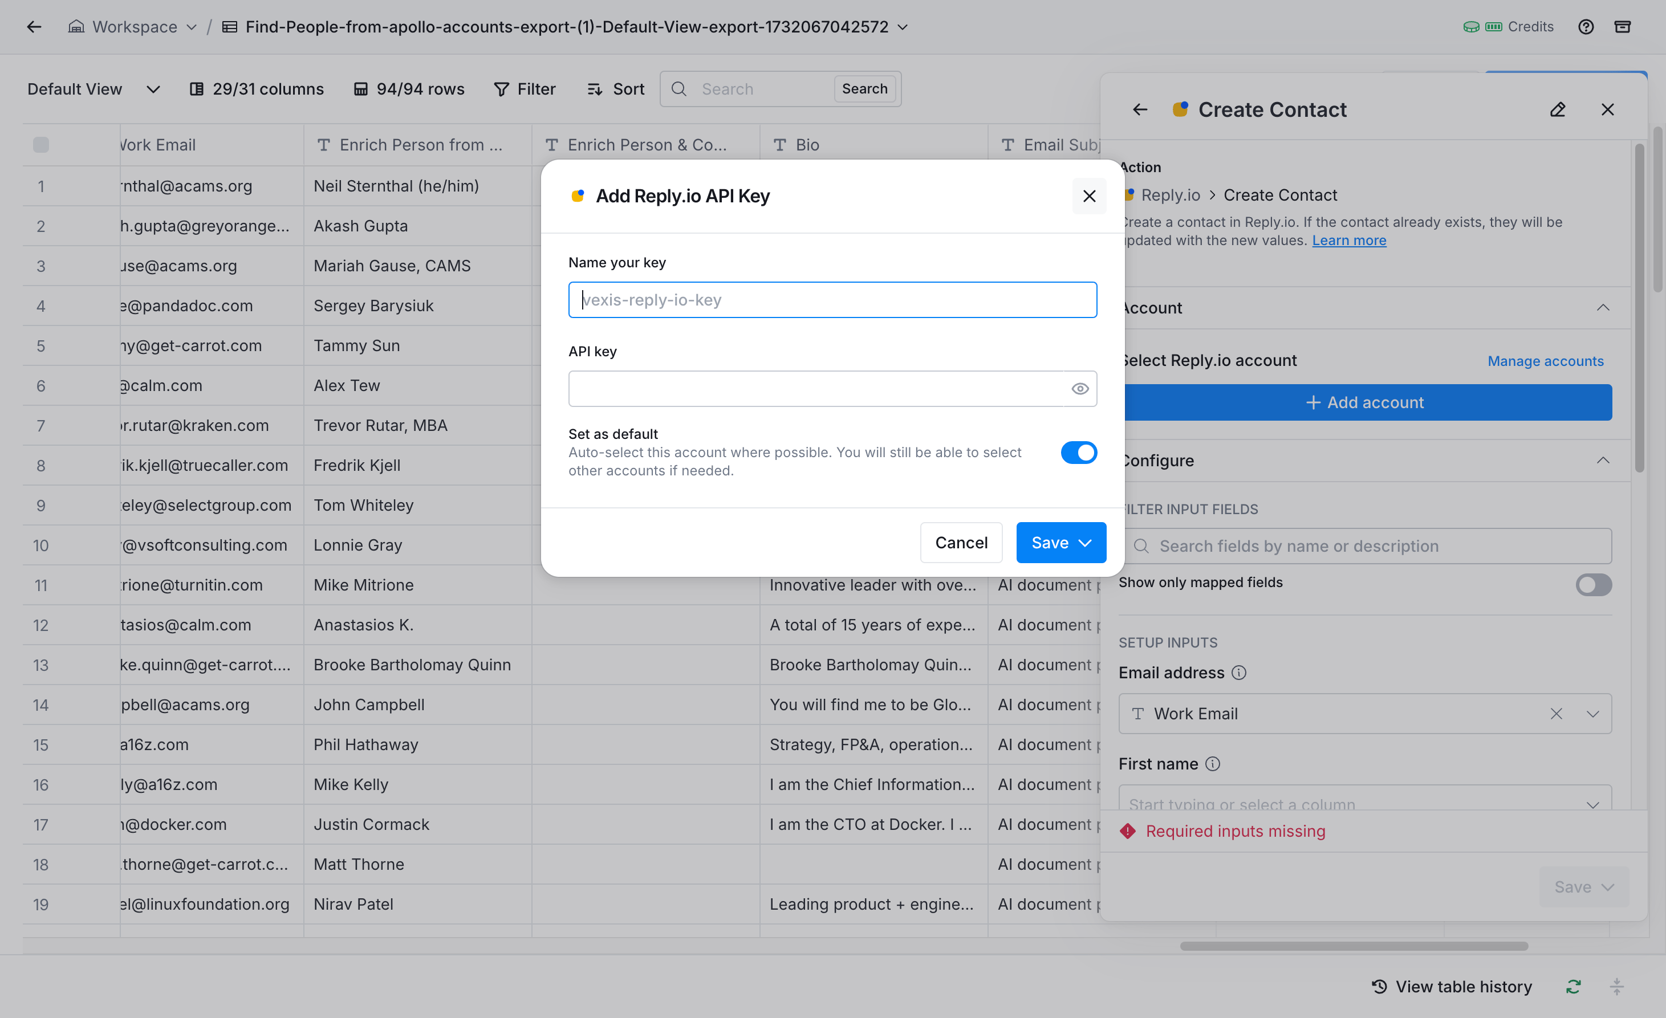This screenshot has width=1666, height=1018.
Task: Click the archive box icon top right
Action: click(1622, 27)
